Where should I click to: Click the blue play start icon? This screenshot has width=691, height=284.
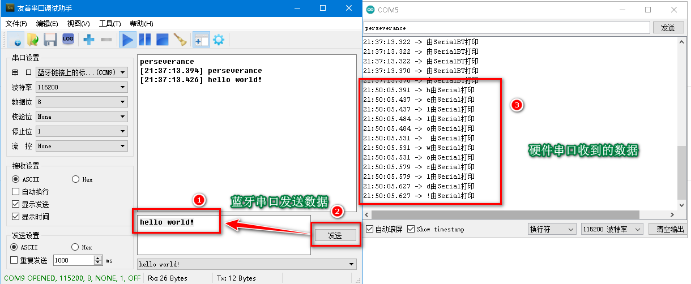[127, 40]
